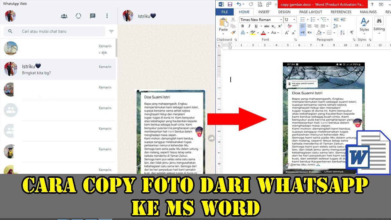
Task: Forward the image message in WhatsApp
Action: coord(211,138)
